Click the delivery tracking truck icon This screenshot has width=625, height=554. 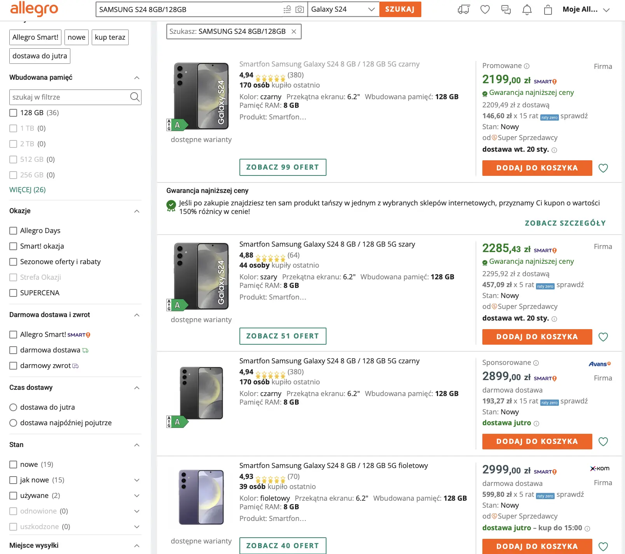pos(464,10)
